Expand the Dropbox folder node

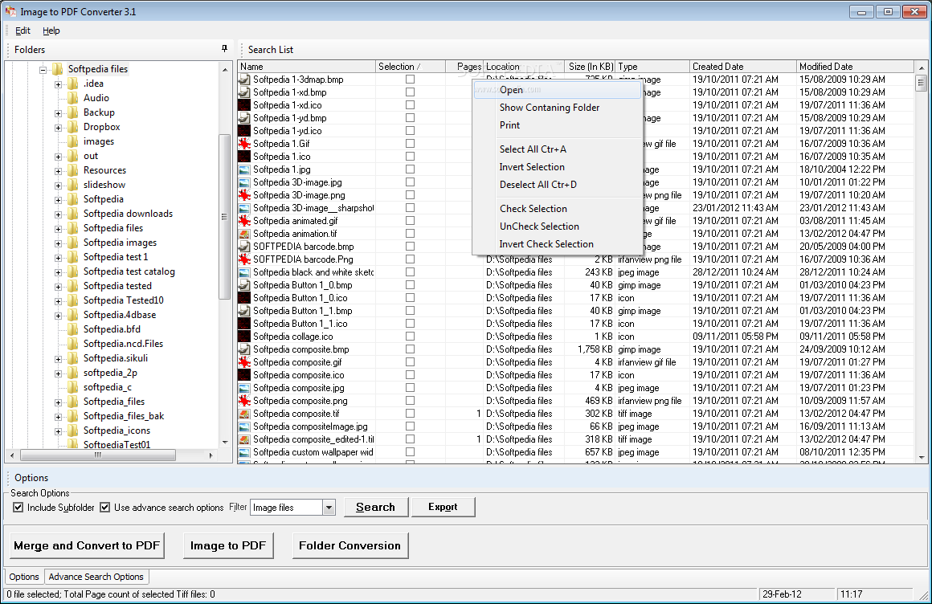[58, 128]
